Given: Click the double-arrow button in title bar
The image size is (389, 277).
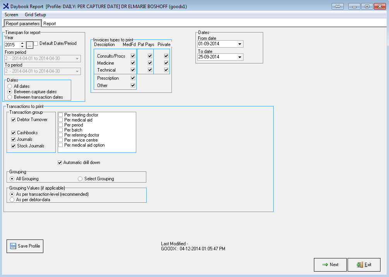Looking at the screenshot, I should click(x=337, y=7).
